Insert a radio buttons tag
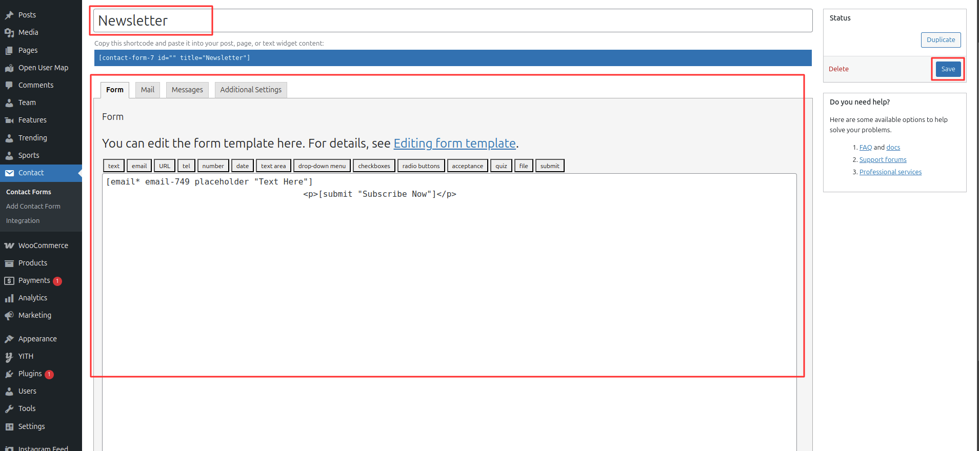The height and width of the screenshot is (451, 979). pyautogui.click(x=421, y=166)
